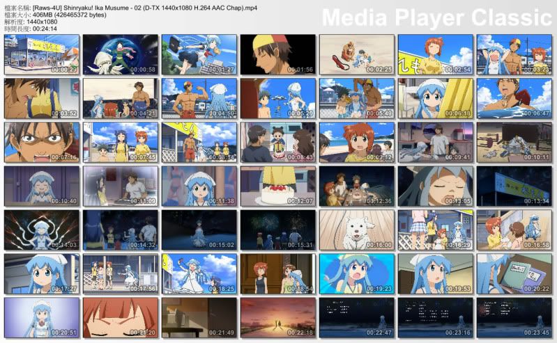Select the Earth and squid thumbnail at 00:00:58
The width and height of the screenshot is (557, 343).
coord(121,54)
